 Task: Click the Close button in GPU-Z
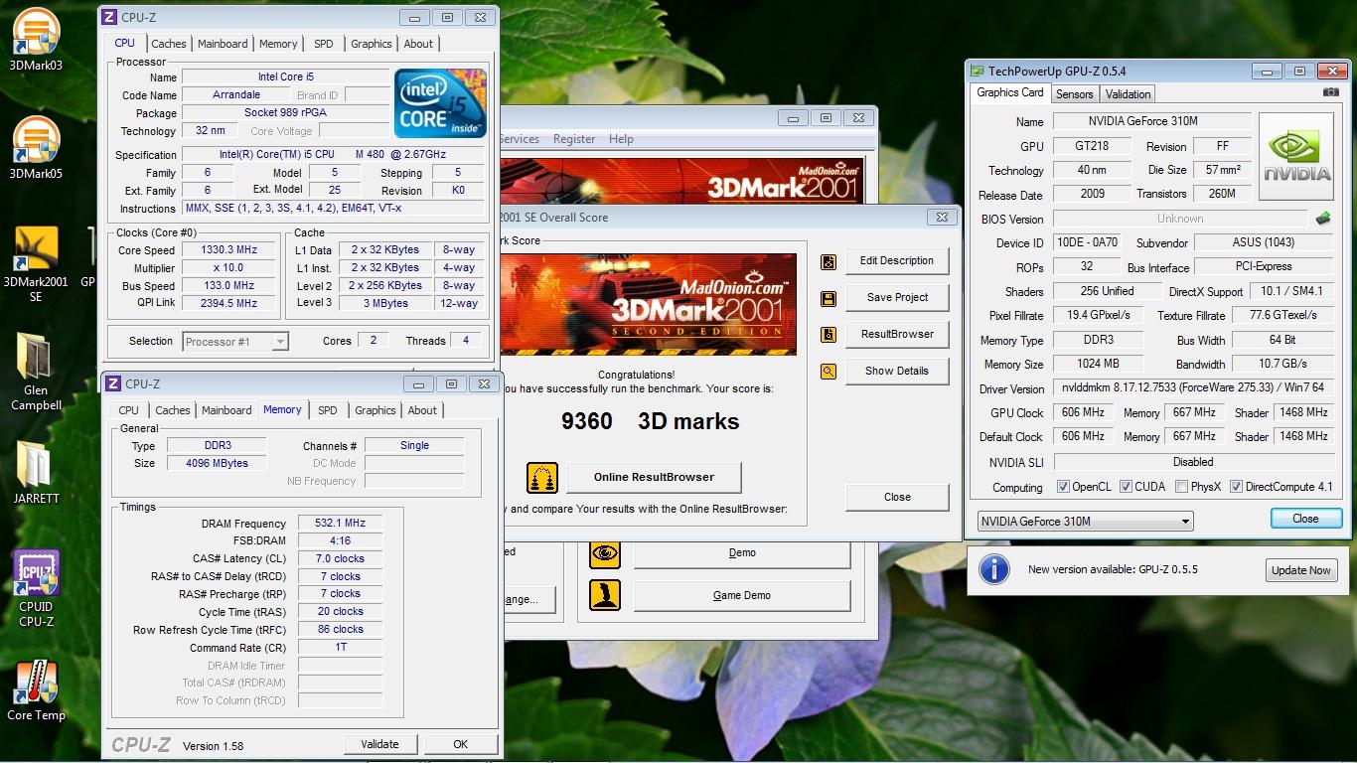point(1305,519)
